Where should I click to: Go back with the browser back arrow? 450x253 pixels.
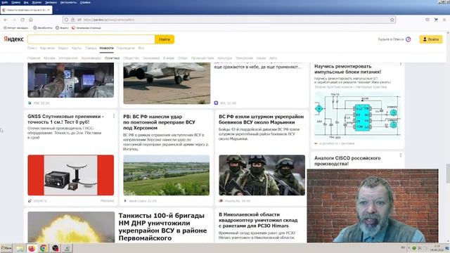(x=6, y=20)
